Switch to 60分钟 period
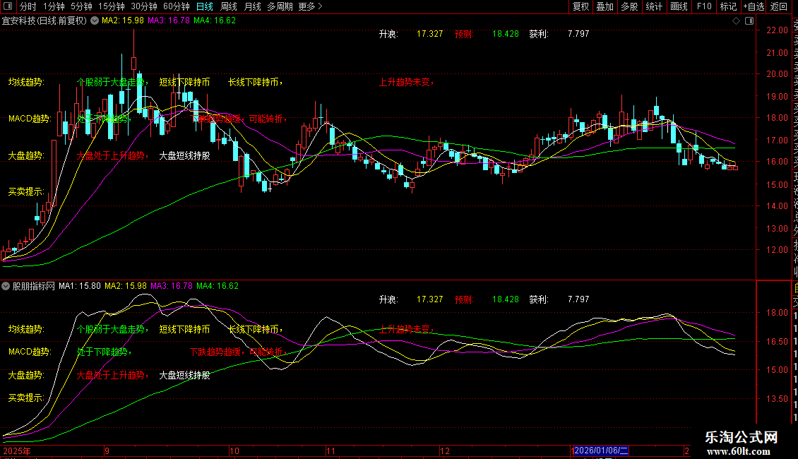 point(177,6)
